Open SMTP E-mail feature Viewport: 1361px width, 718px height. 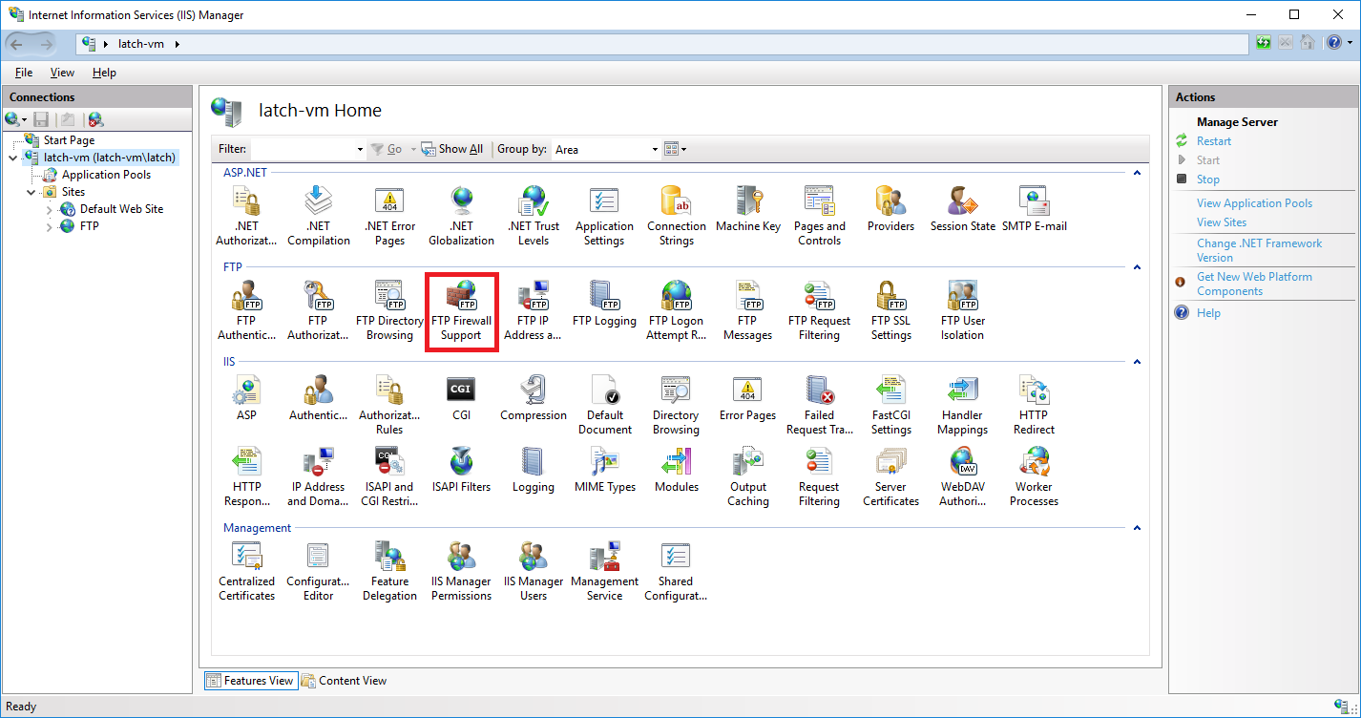tap(1035, 210)
